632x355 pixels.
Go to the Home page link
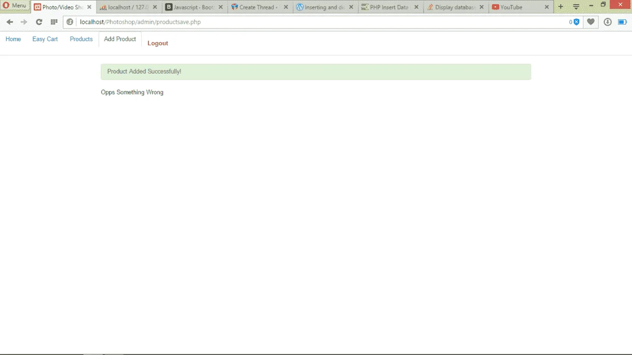pos(13,39)
